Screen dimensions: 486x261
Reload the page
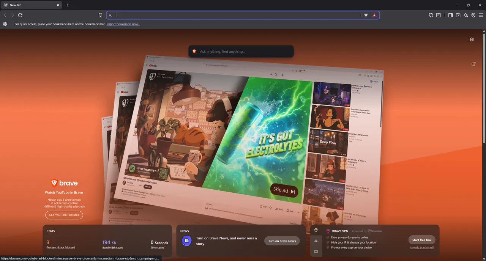(x=20, y=15)
